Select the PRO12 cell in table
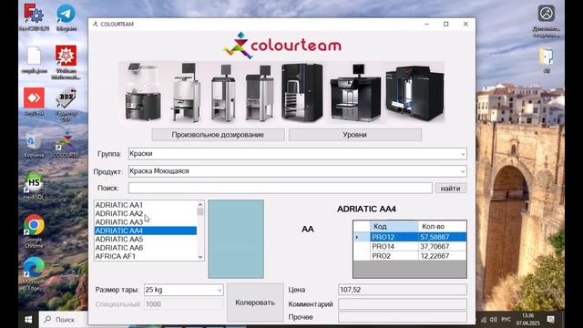 point(394,237)
